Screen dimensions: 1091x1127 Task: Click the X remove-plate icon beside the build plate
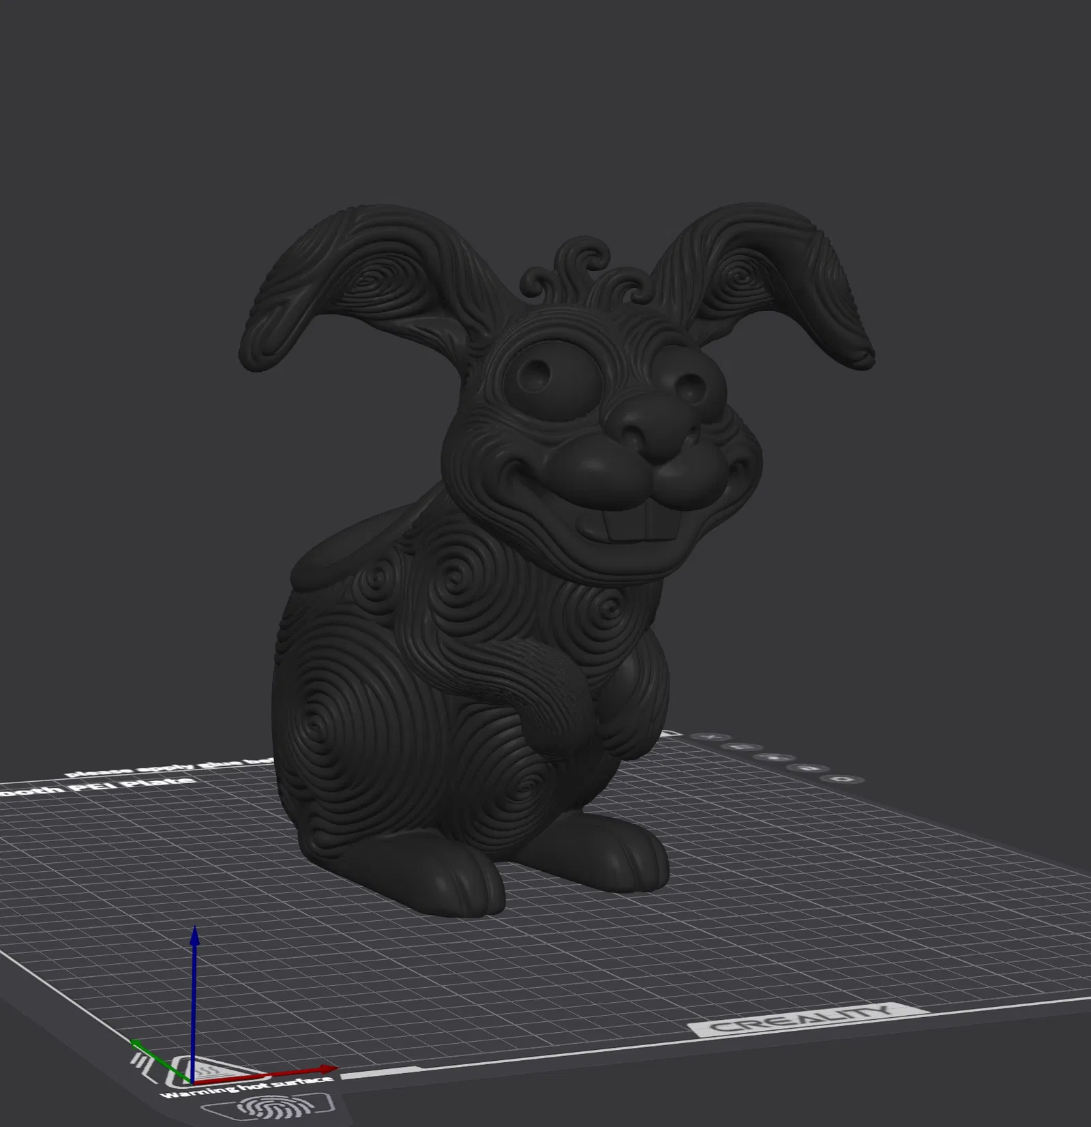(711, 737)
